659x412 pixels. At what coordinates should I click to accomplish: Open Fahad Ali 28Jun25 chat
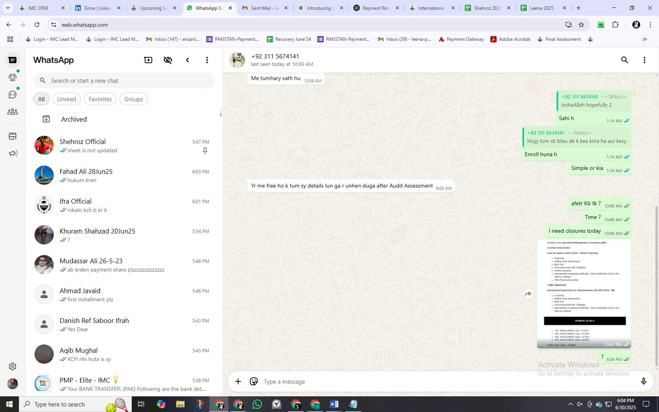point(124,175)
